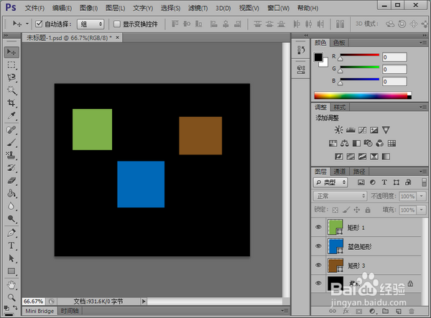This screenshot has width=431, height=318.
Task: Open the opacity (不透明度) slider arrow
Action: (421, 196)
